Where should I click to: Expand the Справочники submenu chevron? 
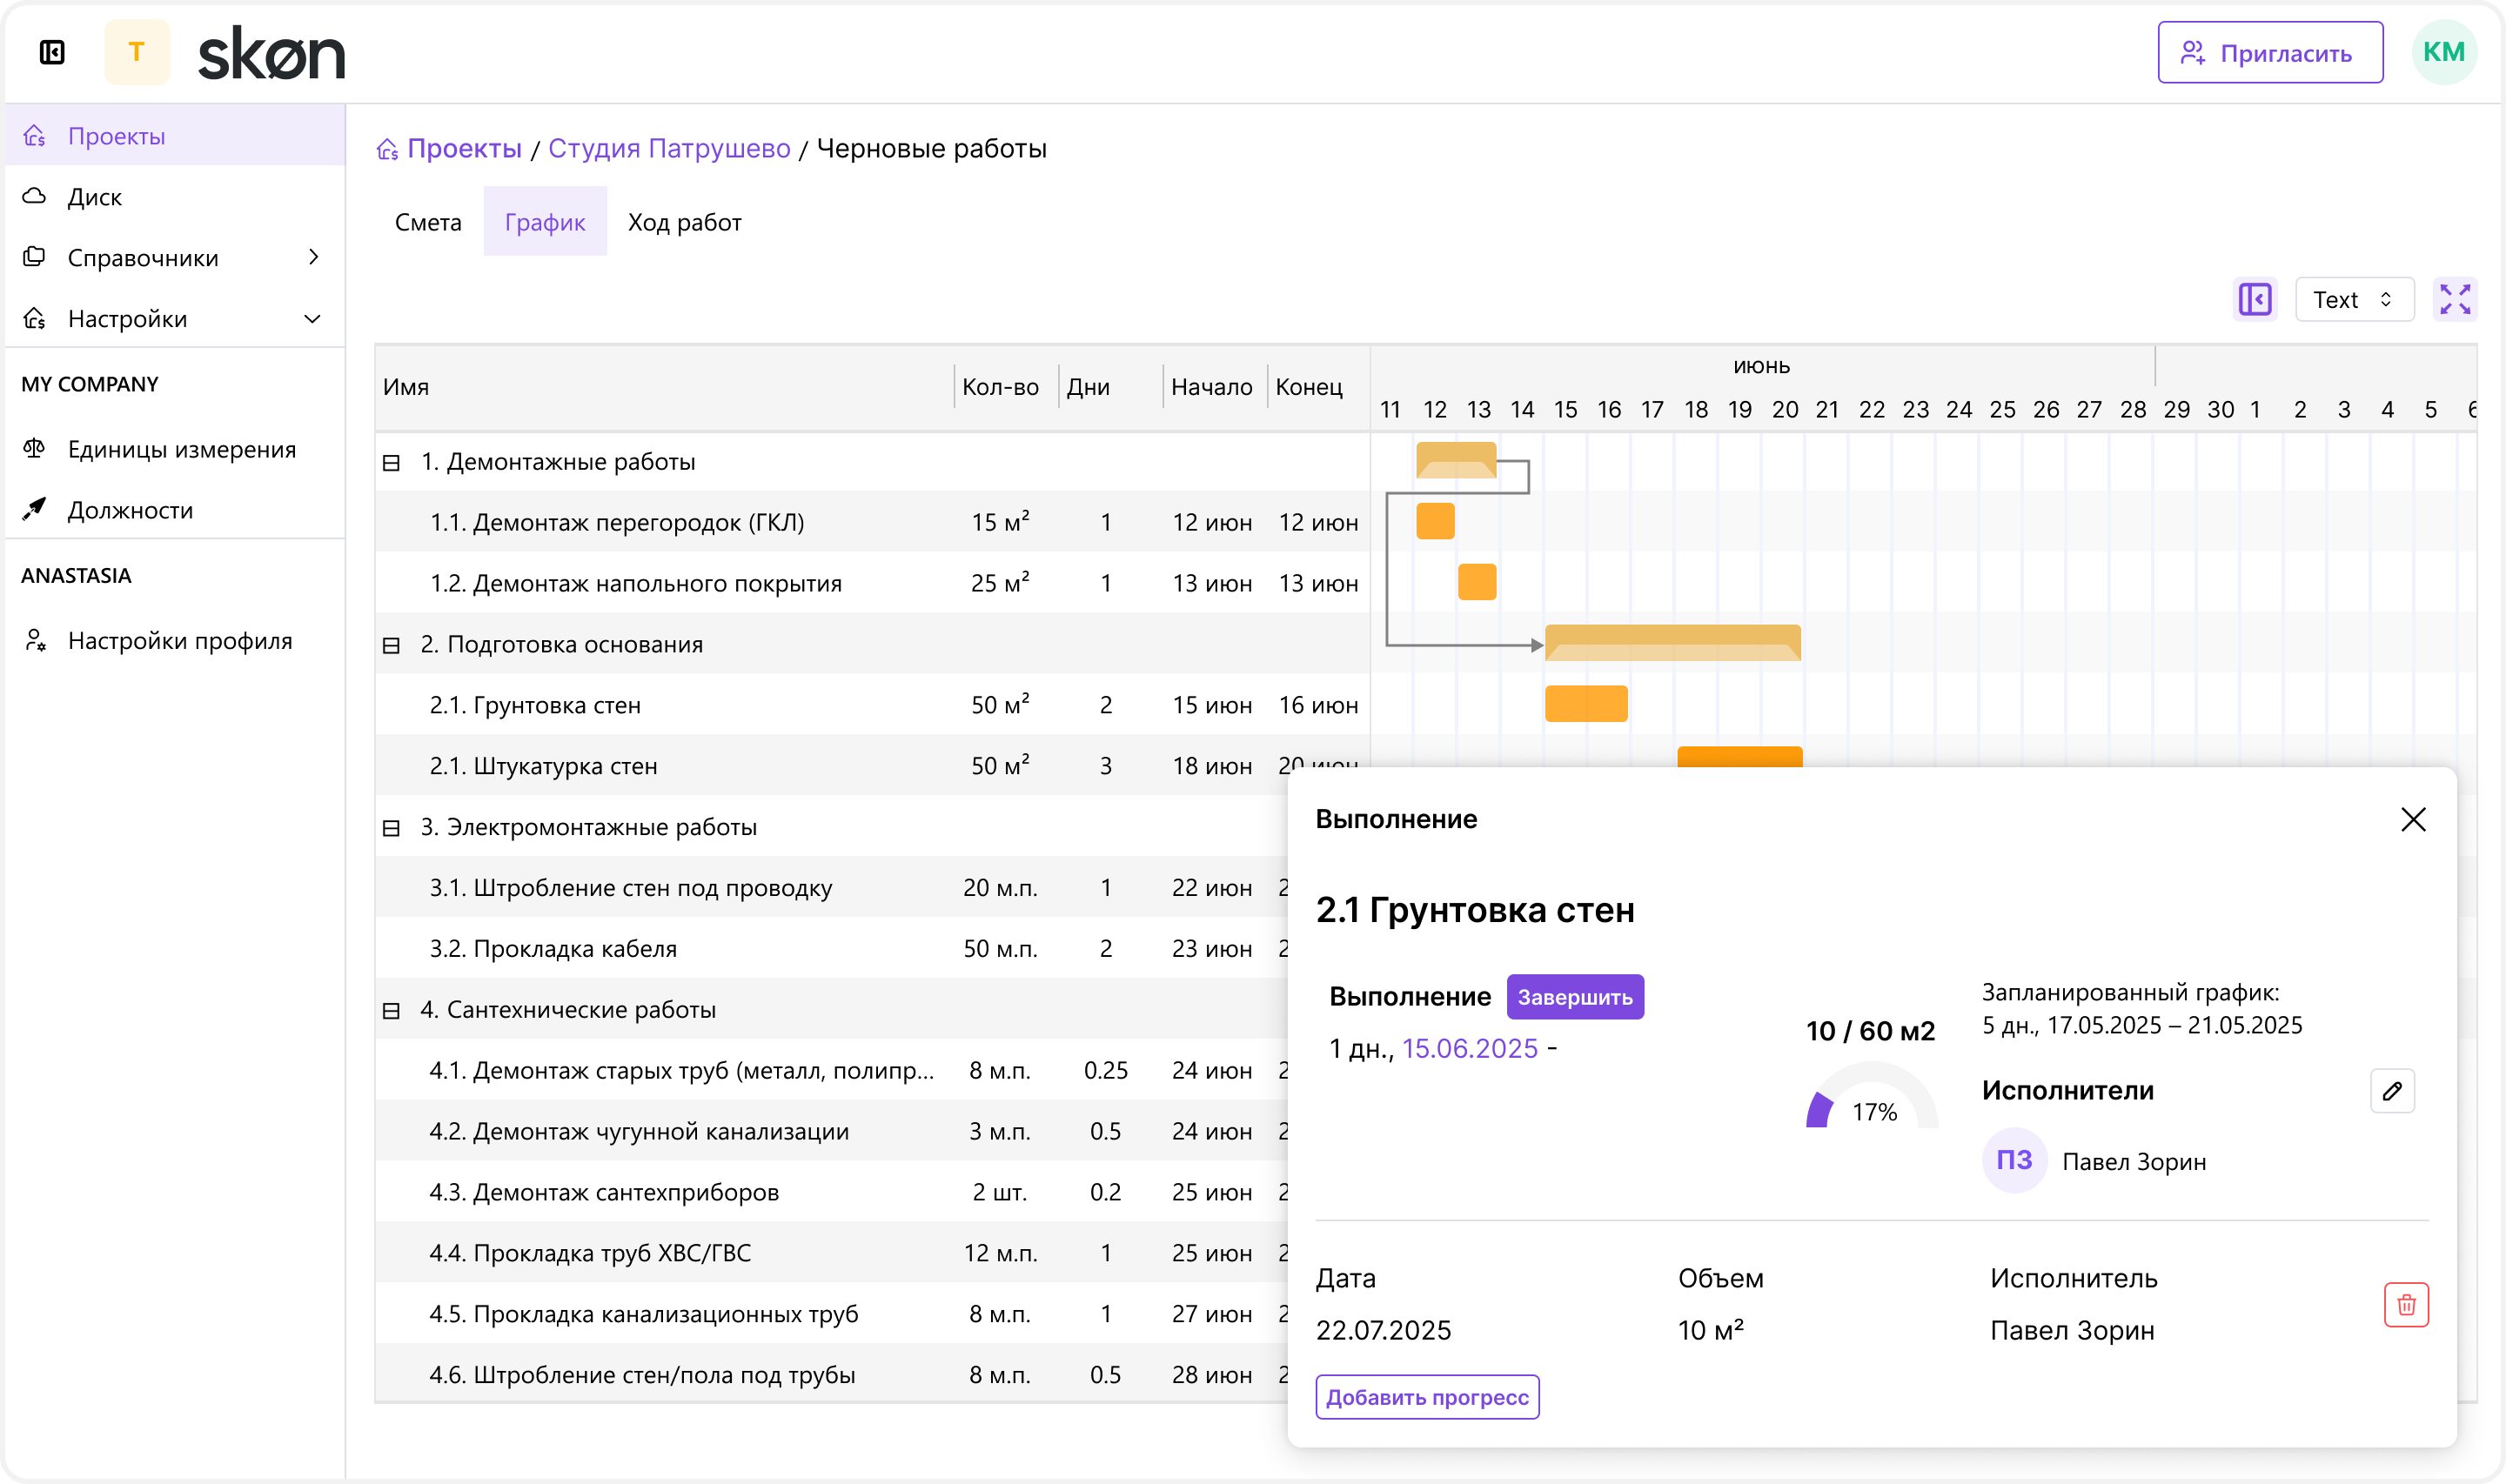point(313,257)
